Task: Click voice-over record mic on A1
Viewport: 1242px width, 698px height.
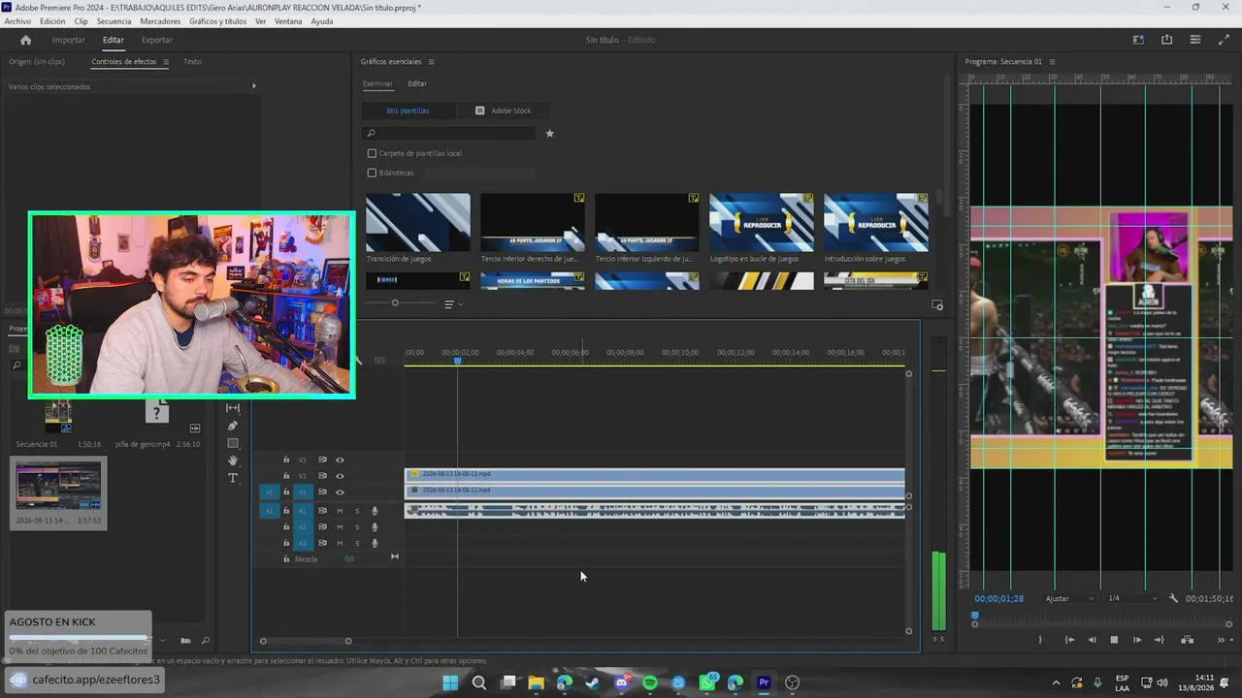Action: tap(375, 511)
